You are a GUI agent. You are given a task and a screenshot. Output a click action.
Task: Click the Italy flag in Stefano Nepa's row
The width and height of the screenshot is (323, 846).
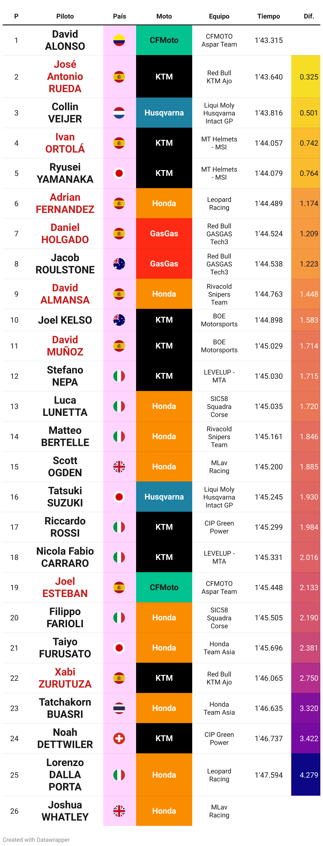(119, 376)
